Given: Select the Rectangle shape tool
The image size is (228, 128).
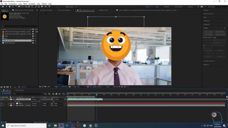Looking at the screenshot, I should pos(26,7).
